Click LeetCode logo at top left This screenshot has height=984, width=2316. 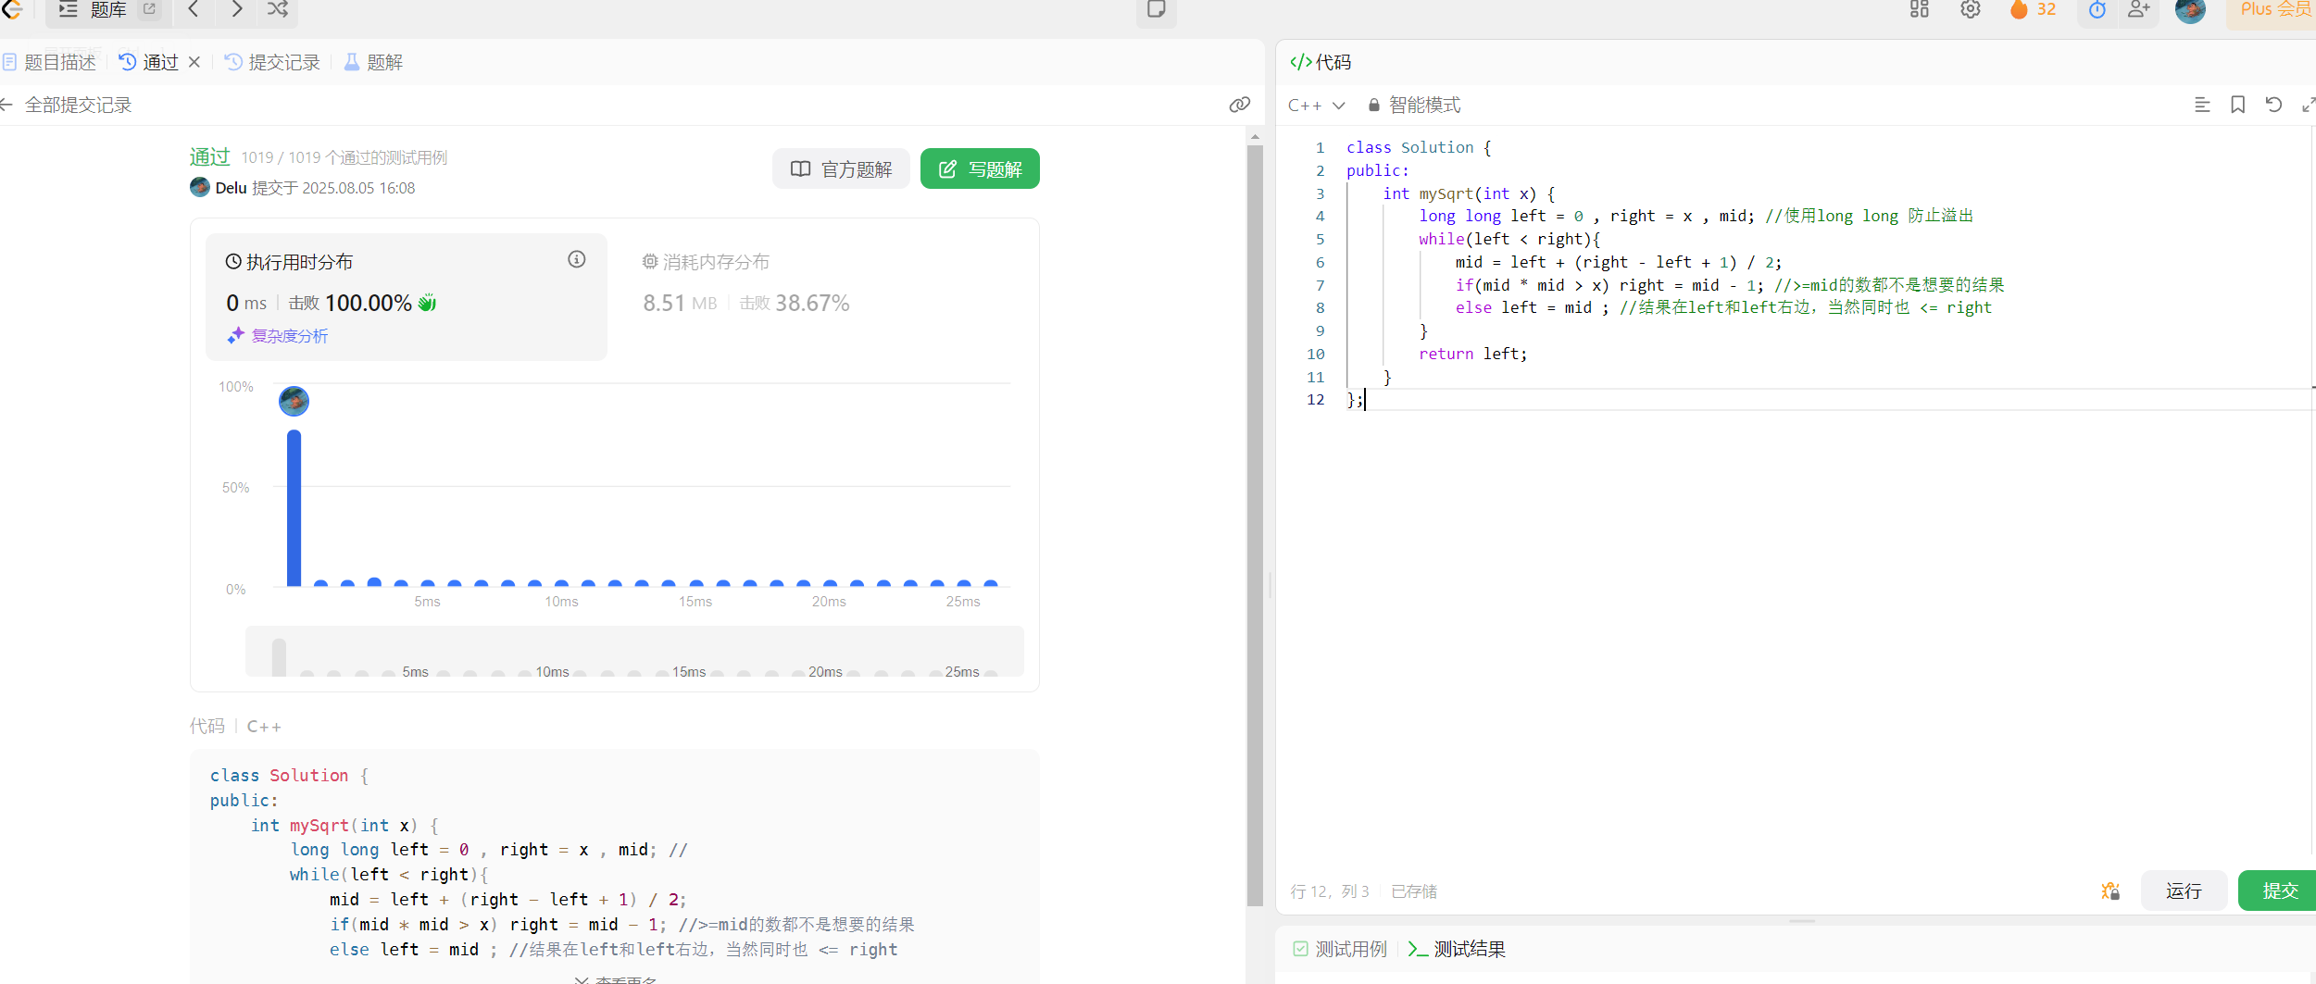coord(12,9)
